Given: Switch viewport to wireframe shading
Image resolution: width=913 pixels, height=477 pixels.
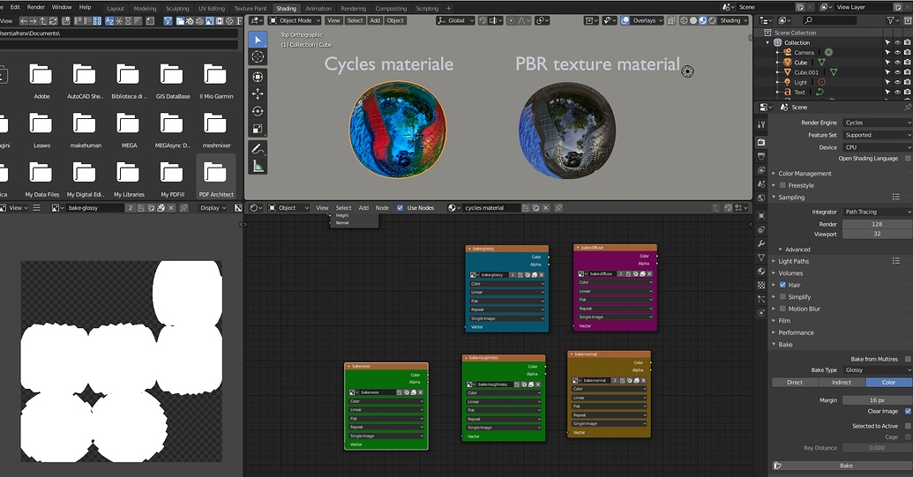Looking at the screenshot, I should click(685, 20).
